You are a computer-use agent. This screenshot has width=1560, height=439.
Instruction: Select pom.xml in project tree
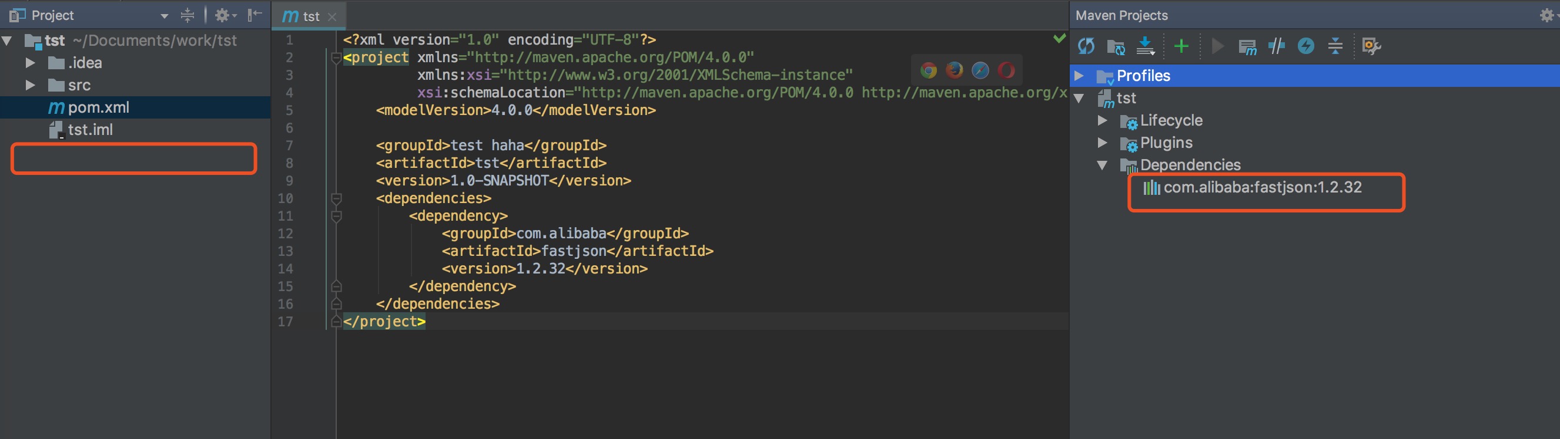135,107
